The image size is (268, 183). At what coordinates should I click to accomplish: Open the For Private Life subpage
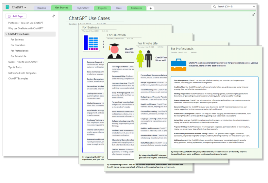[x=18, y=56]
